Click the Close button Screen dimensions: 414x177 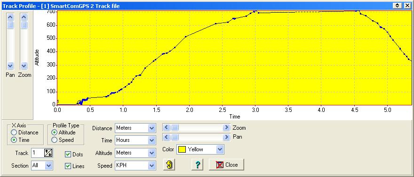point(226,165)
